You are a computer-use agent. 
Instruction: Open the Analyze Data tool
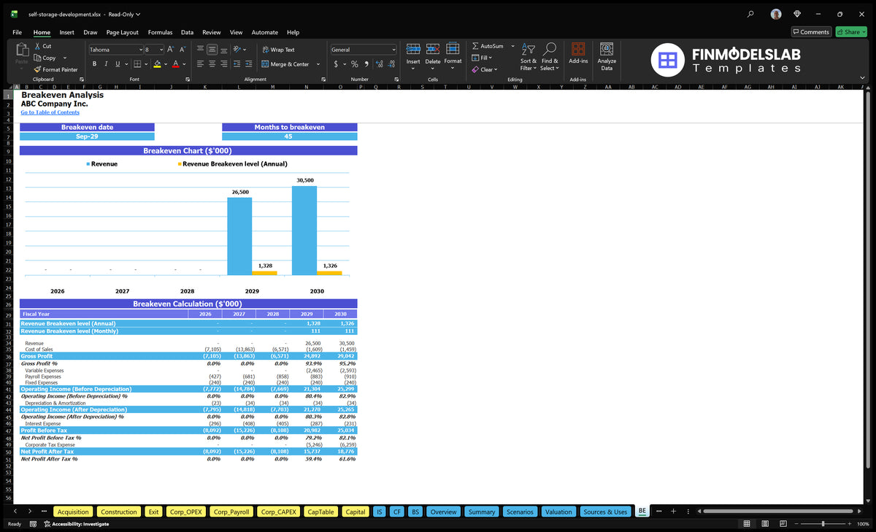tap(607, 56)
